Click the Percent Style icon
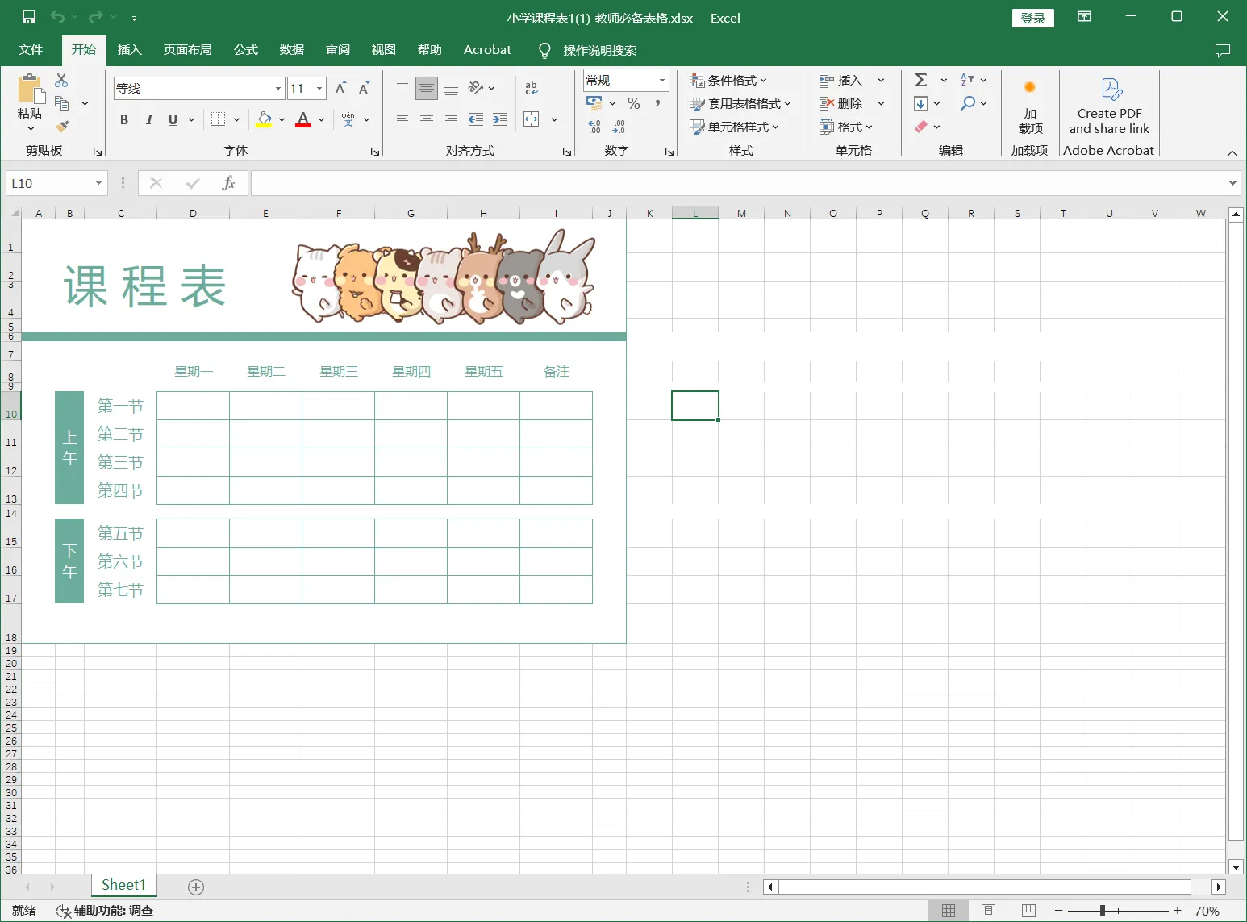 [634, 103]
